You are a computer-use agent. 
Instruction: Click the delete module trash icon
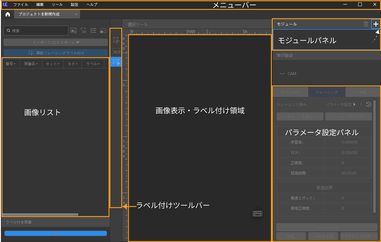(x=366, y=24)
